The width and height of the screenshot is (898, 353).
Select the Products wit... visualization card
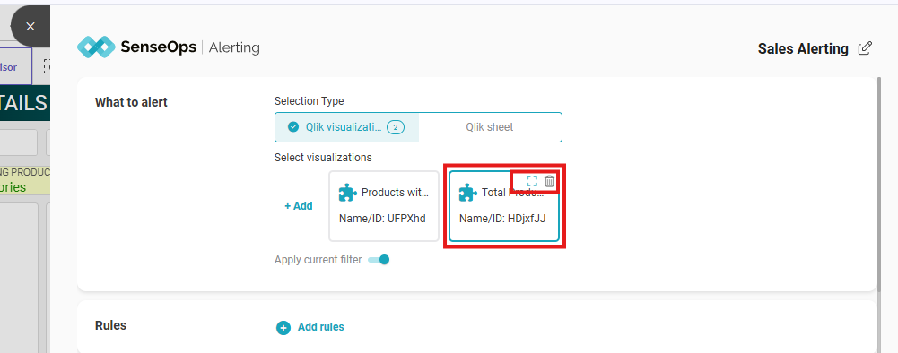click(384, 206)
